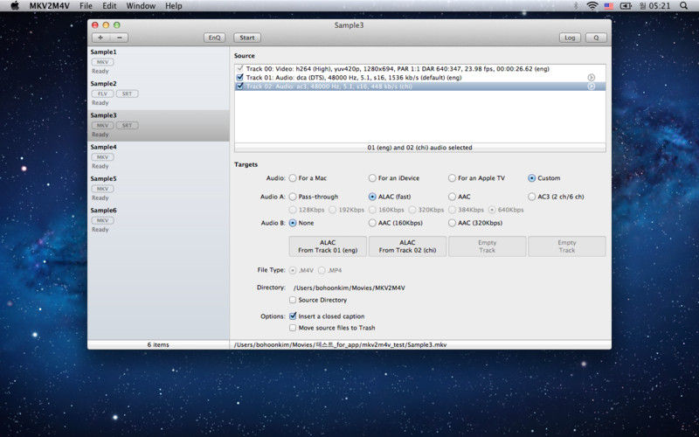
Task: Uncheck the Track 01 audio checkbox
Action: (x=239, y=78)
